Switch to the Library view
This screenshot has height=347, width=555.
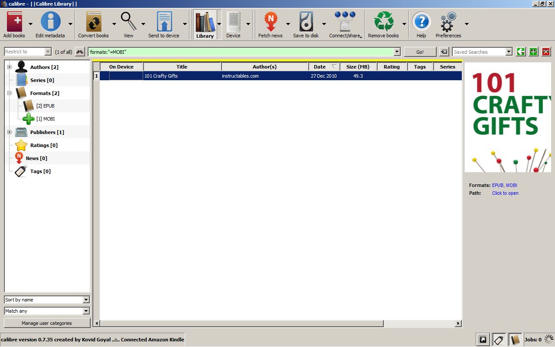tap(205, 23)
